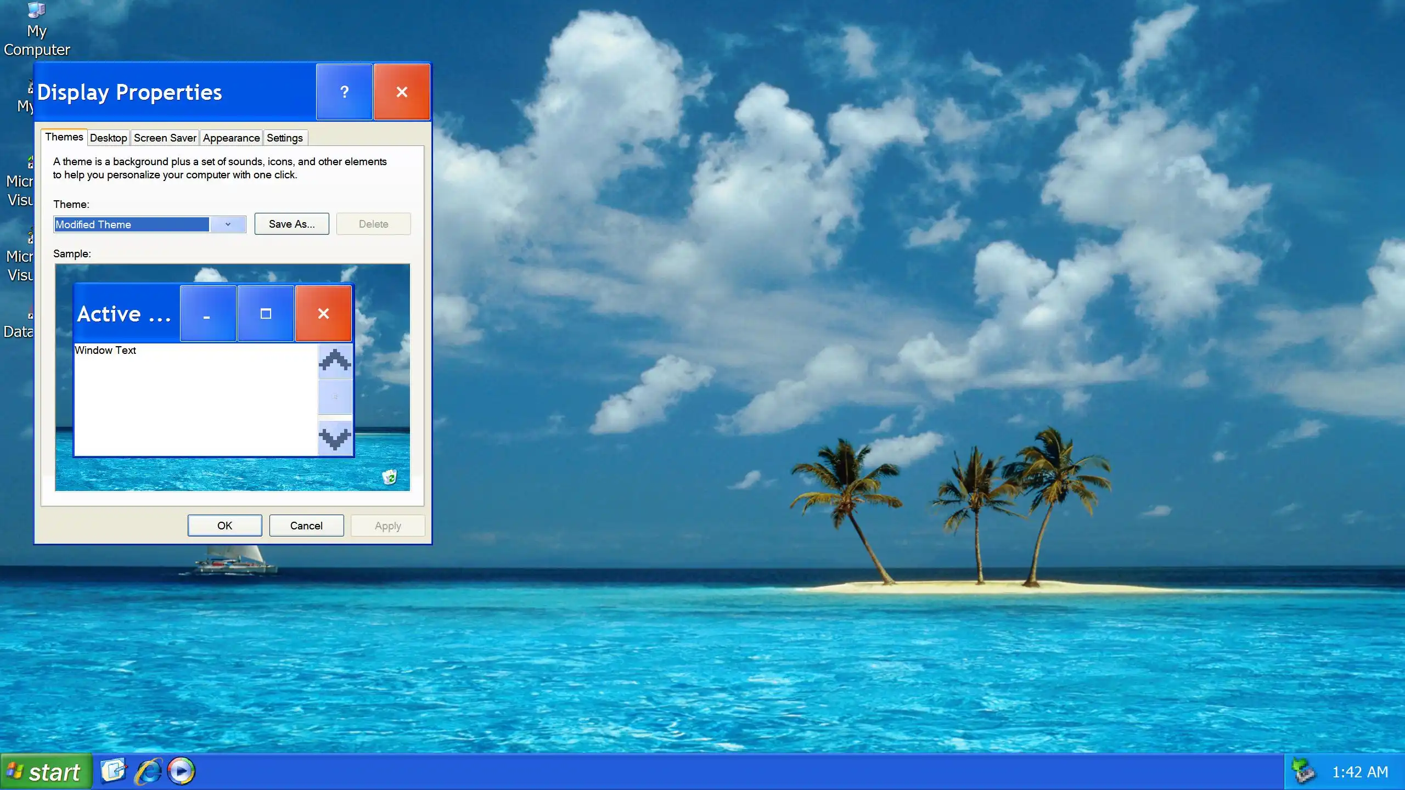Click the network system tray icon
The height and width of the screenshot is (790, 1405).
click(1304, 771)
